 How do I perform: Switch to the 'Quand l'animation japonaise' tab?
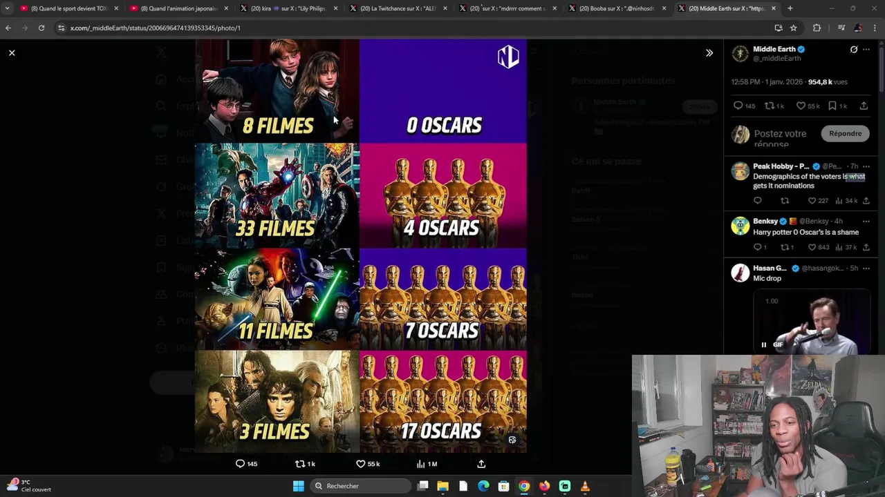[x=178, y=8]
